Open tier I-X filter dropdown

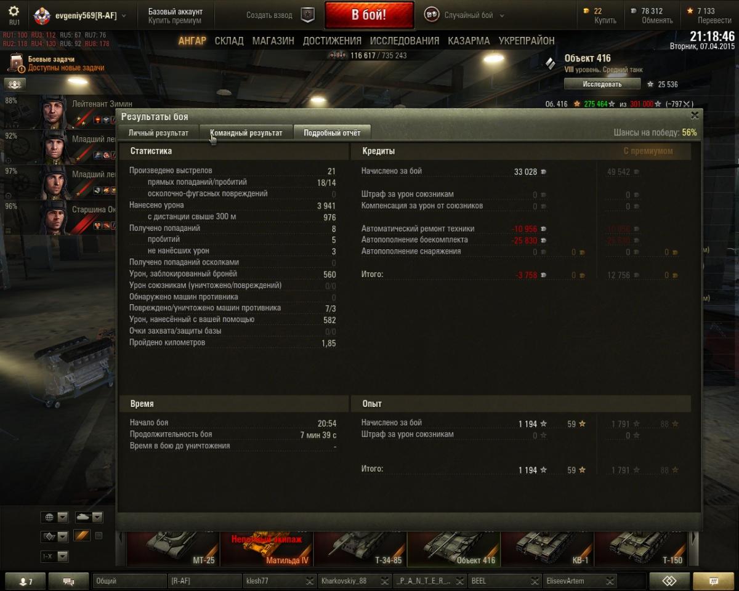coord(55,556)
